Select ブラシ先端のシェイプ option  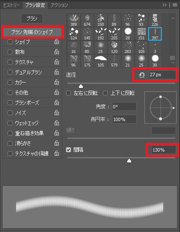[33, 32]
